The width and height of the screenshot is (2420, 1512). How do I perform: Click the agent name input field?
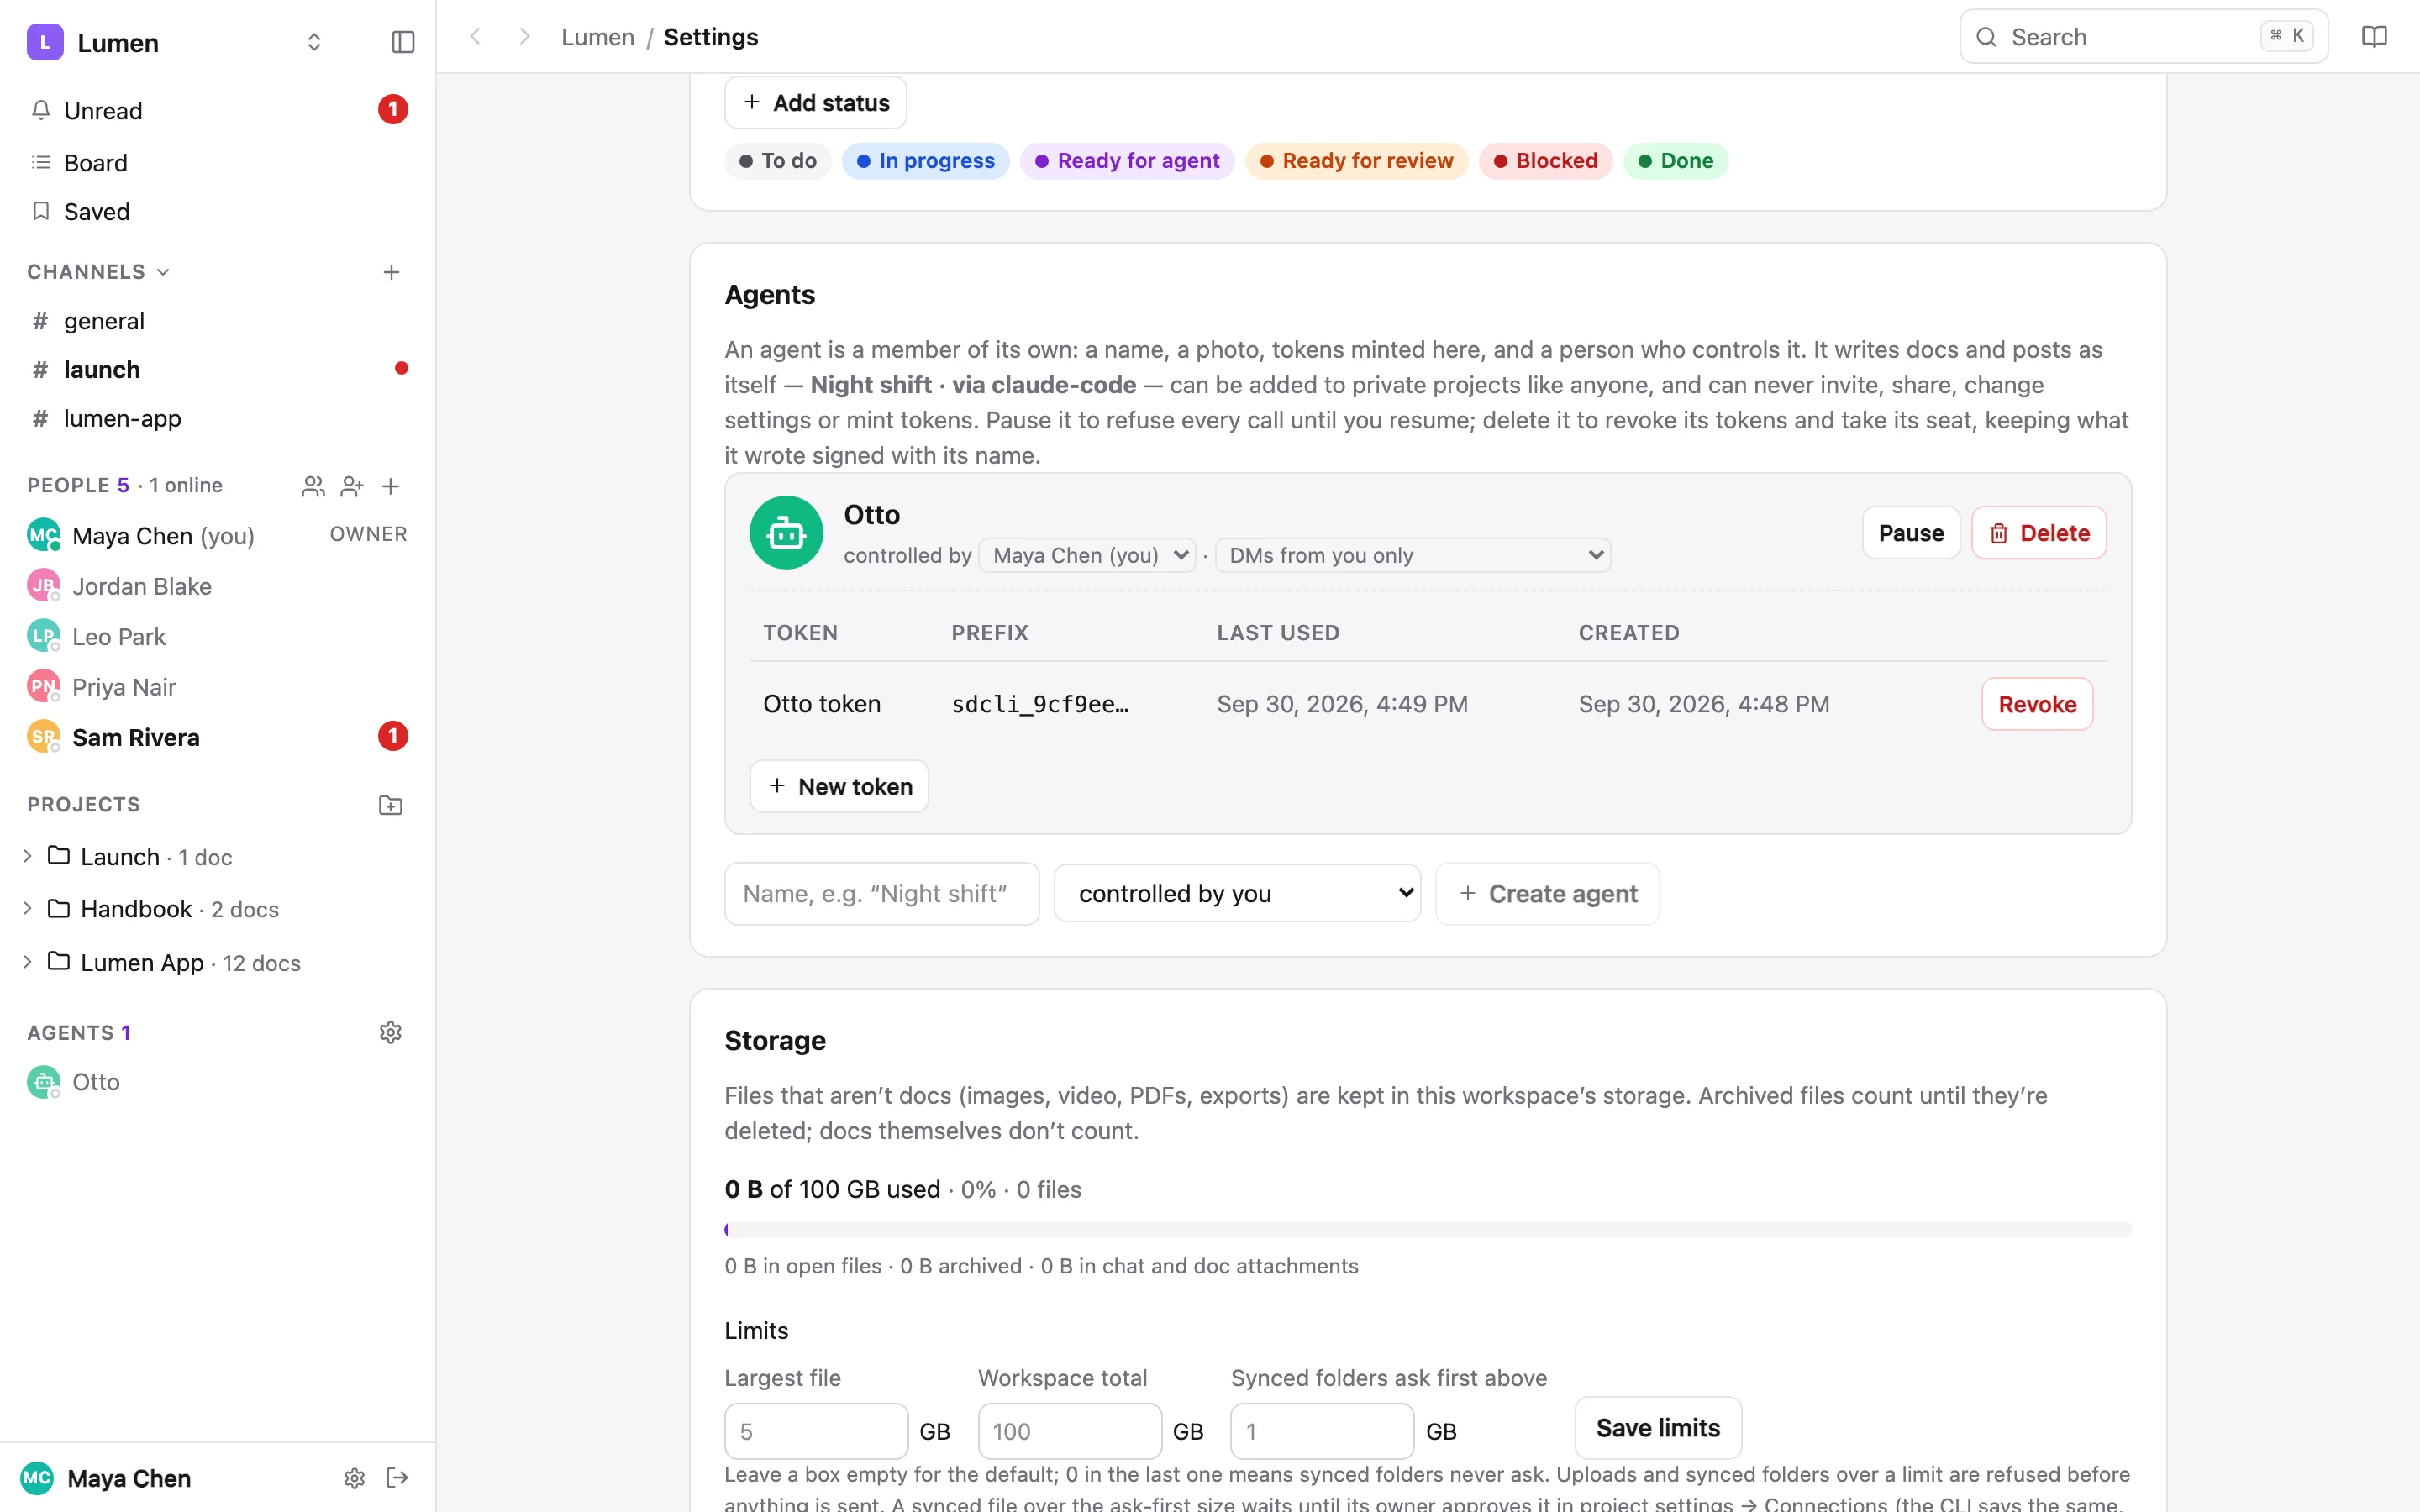tap(882, 893)
